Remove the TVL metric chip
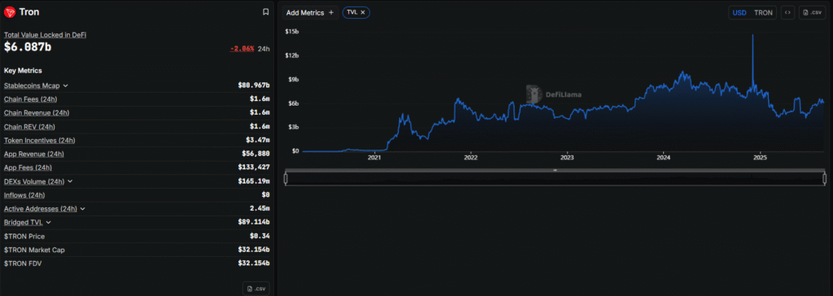 tap(363, 12)
